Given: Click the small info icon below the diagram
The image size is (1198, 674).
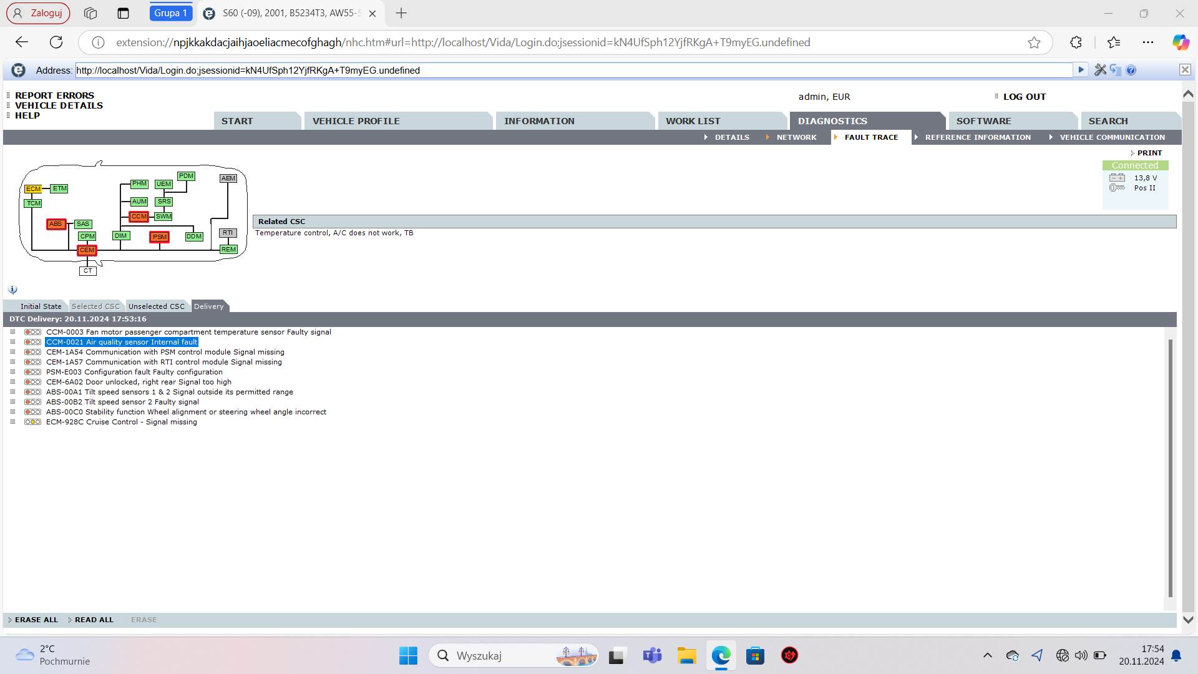Looking at the screenshot, I should coord(12,290).
